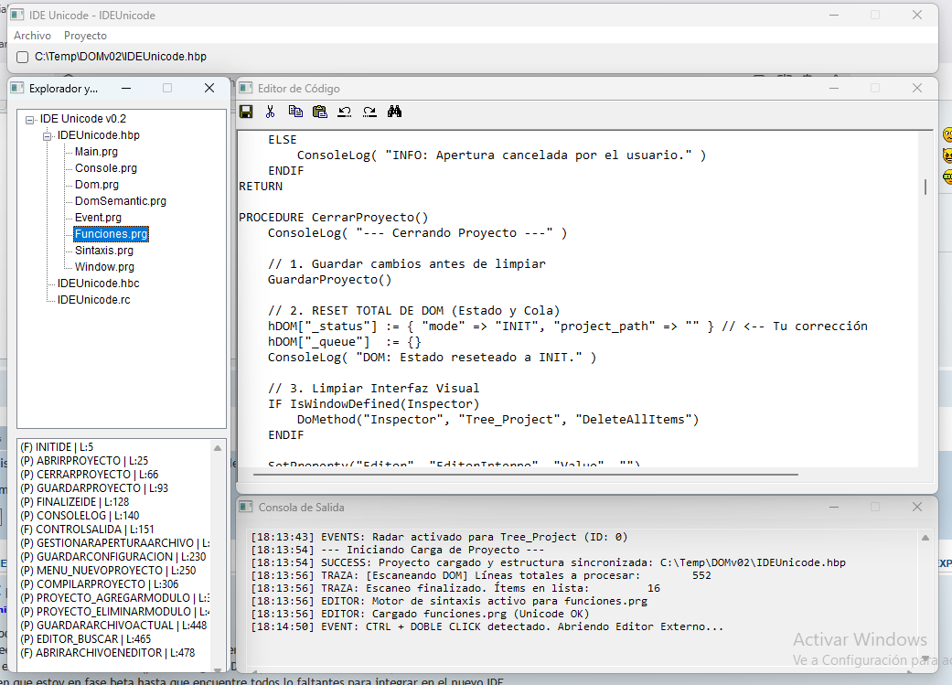The height and width of the screenshot is (685, 952).
Task: Close the Explorador window
Action: point(209,89)
